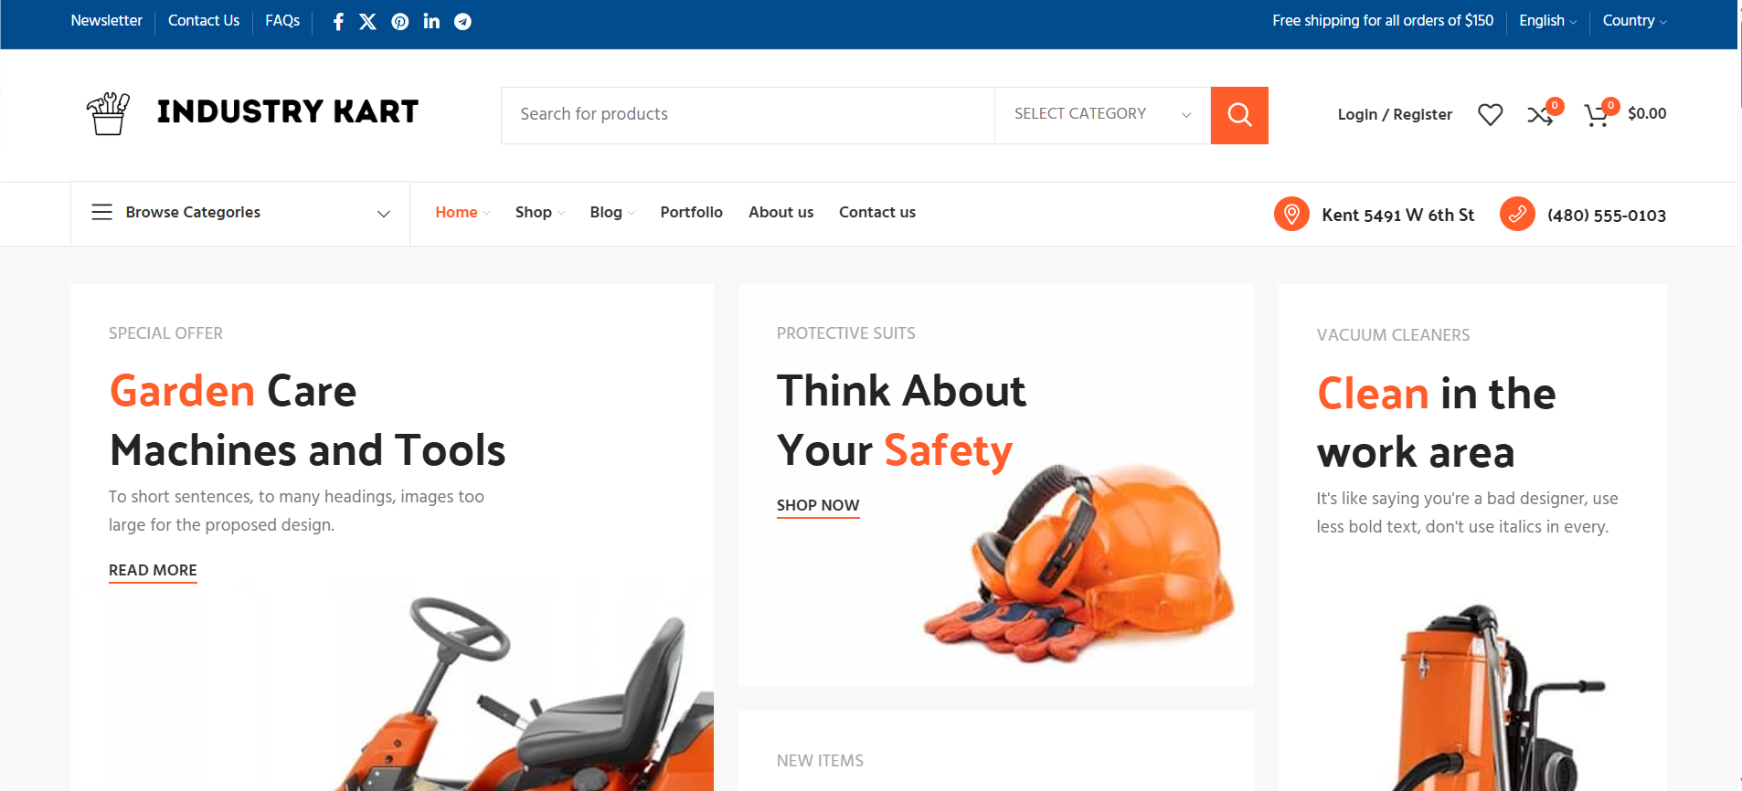Open the wishlist heart icon

(1491, 115)
